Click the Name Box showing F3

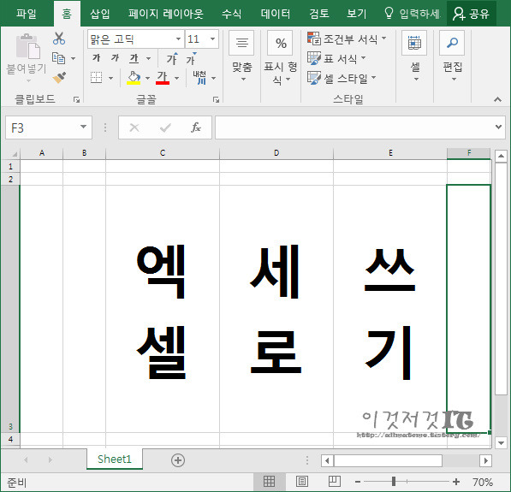click(42, 127)
